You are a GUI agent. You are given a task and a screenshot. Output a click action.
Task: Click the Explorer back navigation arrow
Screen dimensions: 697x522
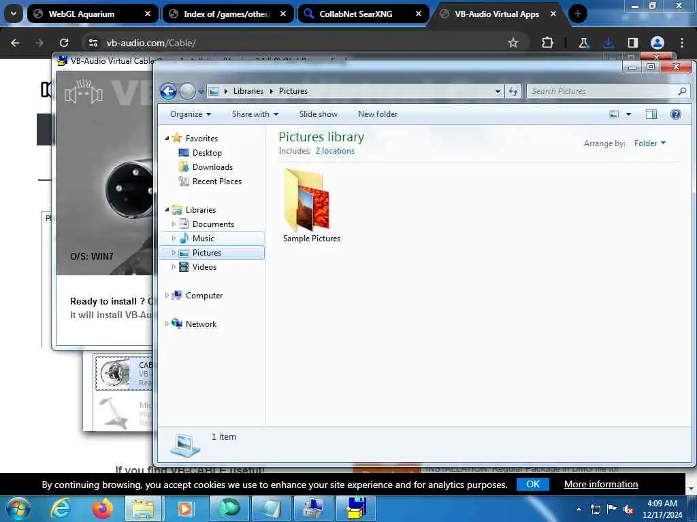coord(169,92)
